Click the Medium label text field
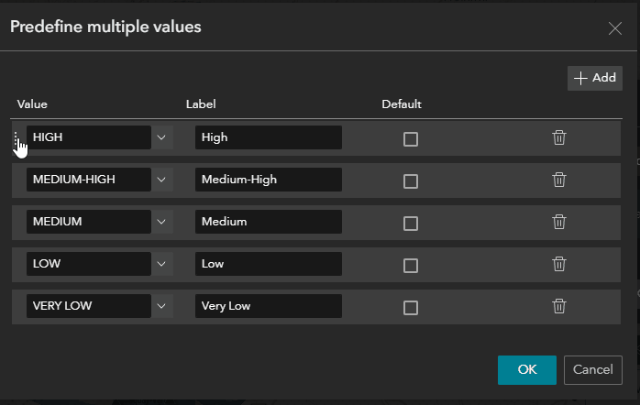The width and height of the screenshot is (640, 405). coord(268,222)
